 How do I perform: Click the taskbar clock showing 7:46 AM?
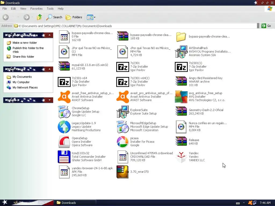pyautogui.click(x=265, y=203)
